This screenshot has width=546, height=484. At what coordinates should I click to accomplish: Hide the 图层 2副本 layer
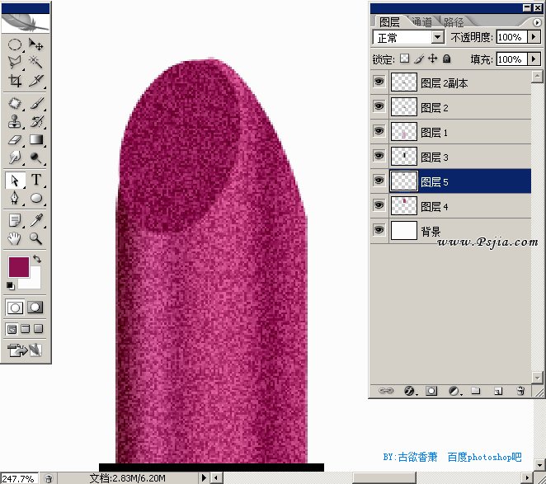click(379, 82)
